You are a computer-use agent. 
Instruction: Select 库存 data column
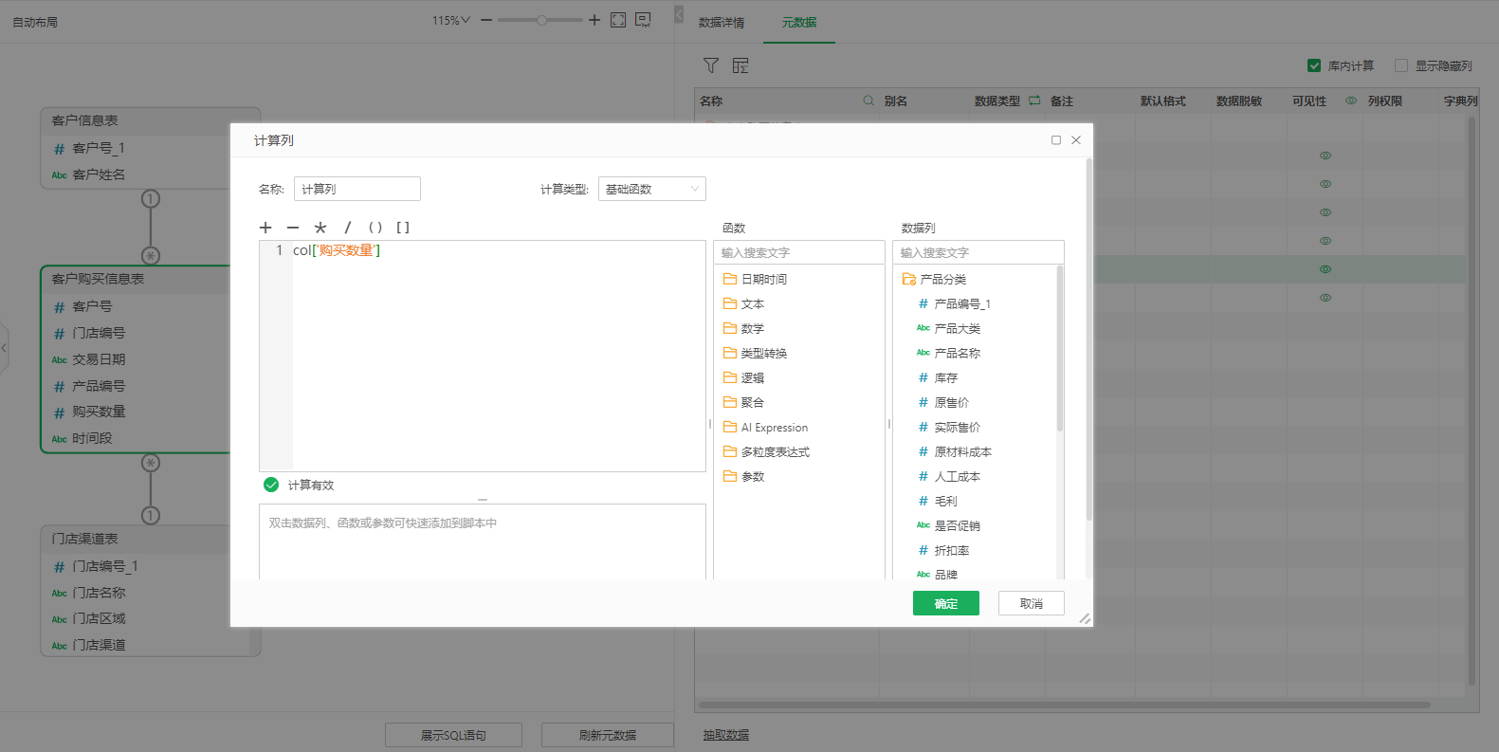938,377
